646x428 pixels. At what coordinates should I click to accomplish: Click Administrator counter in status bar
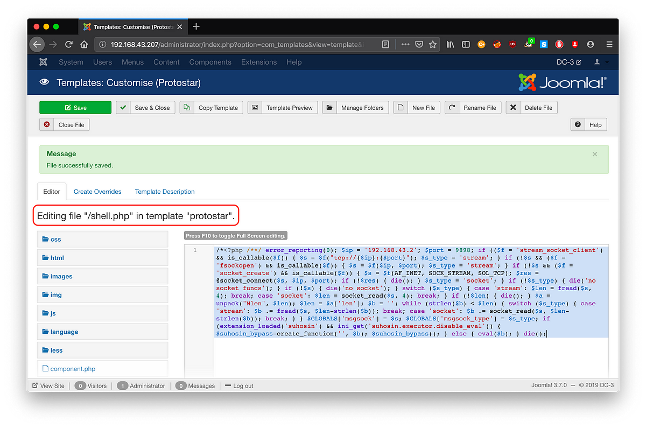[x=141, y=385]
